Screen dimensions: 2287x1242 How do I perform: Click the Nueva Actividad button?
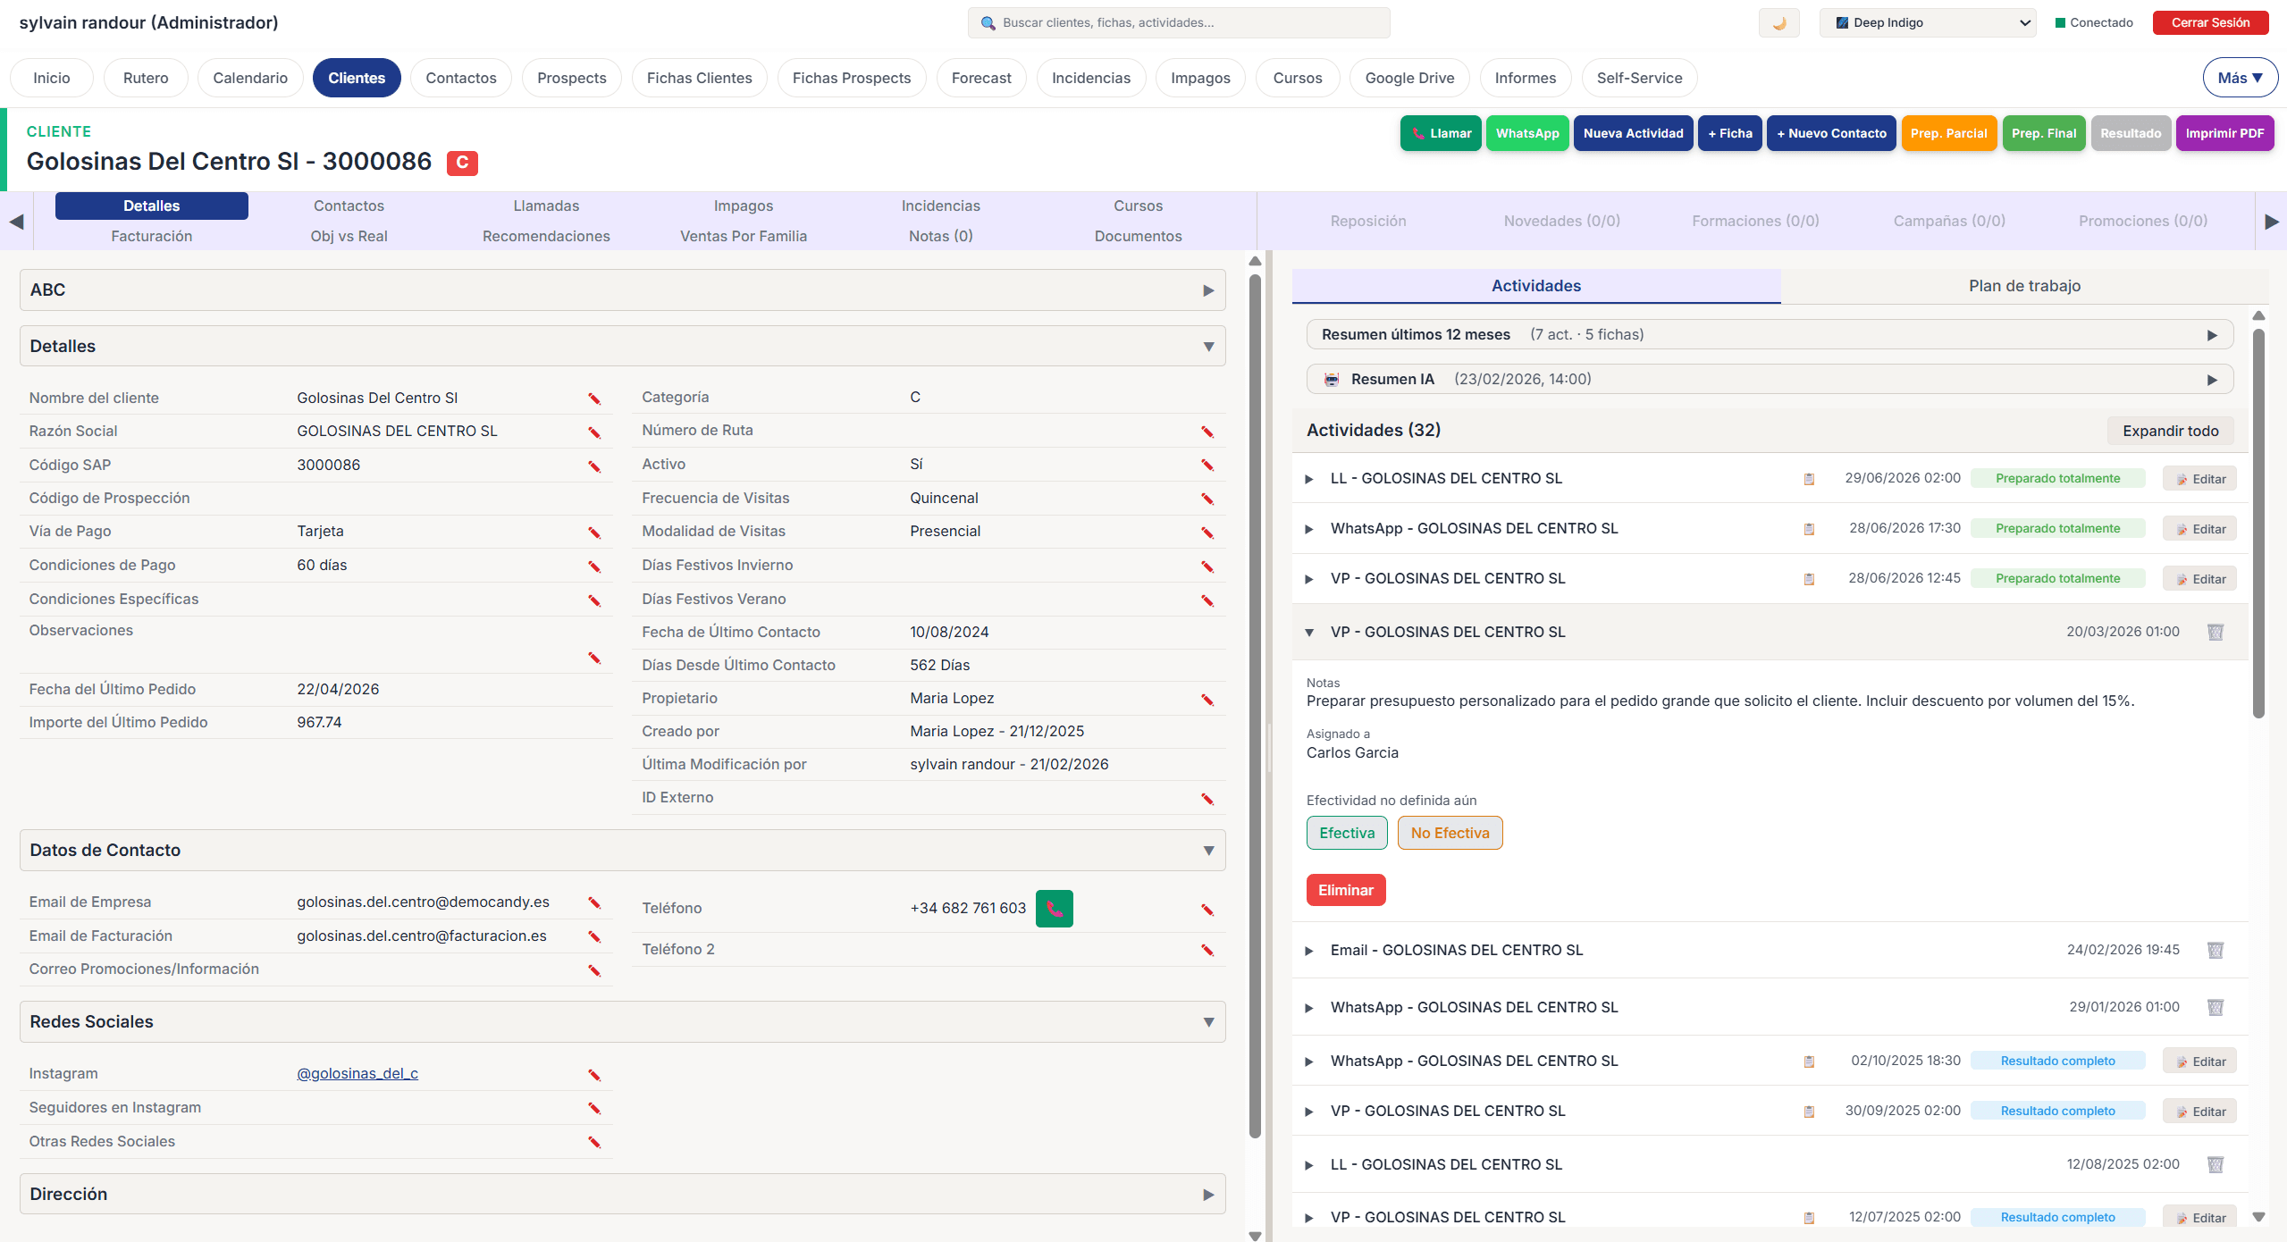1633,133
